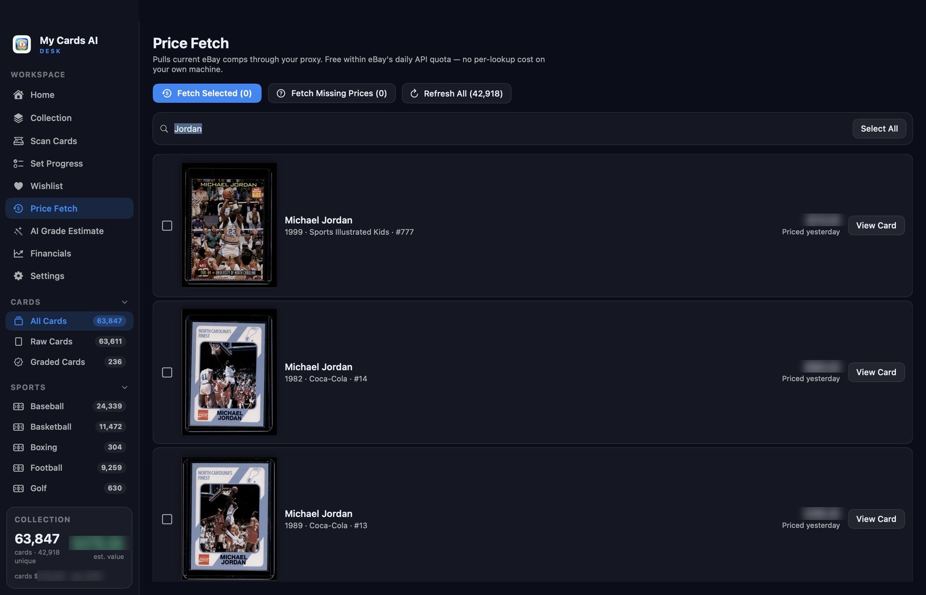Click the Football sport icon
The height and width of the screenshot is (595, 926).
point(19,468)
